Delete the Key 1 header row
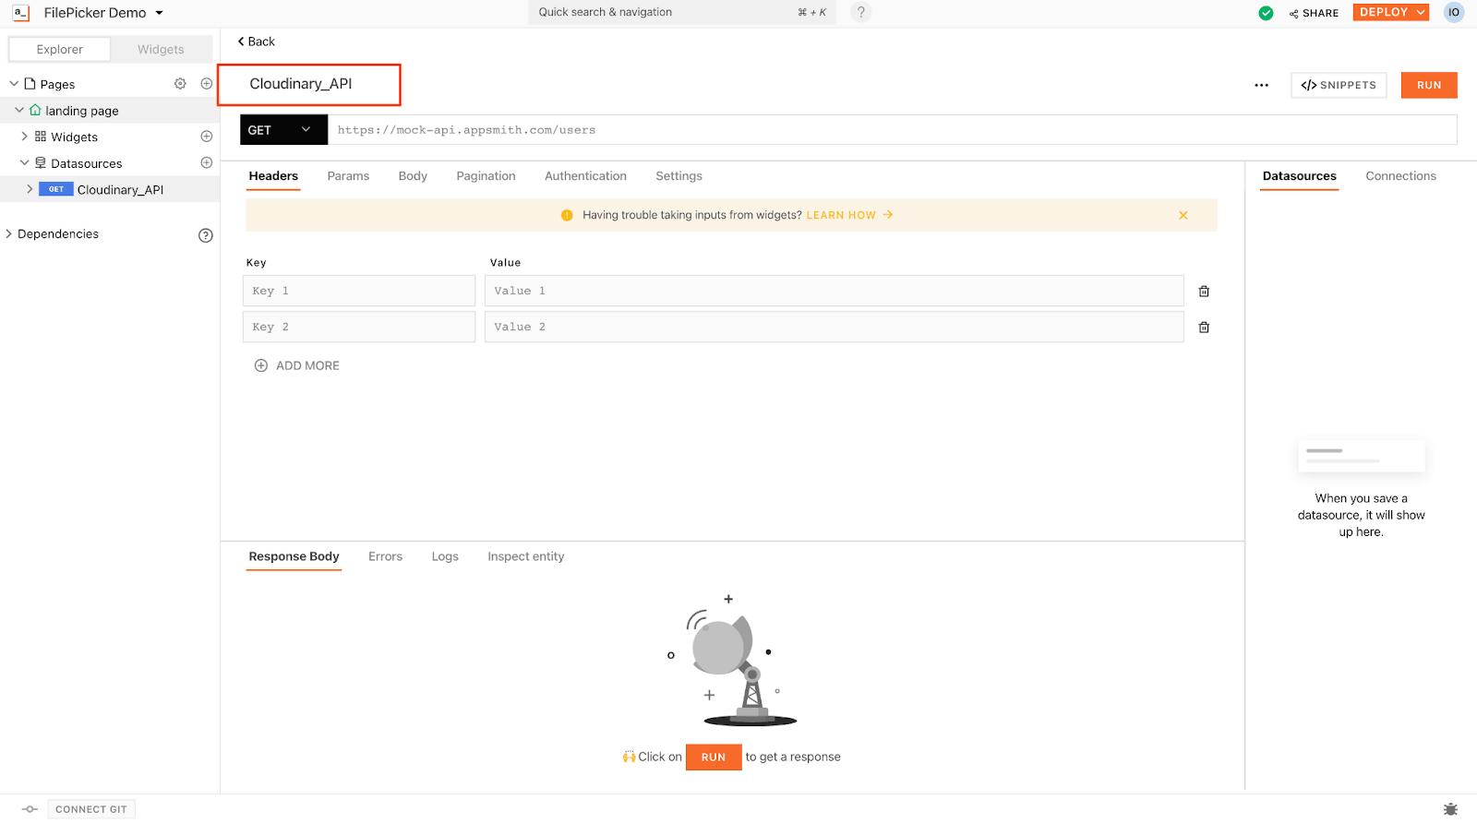 pyautogui.click(x=1204, y=292)
